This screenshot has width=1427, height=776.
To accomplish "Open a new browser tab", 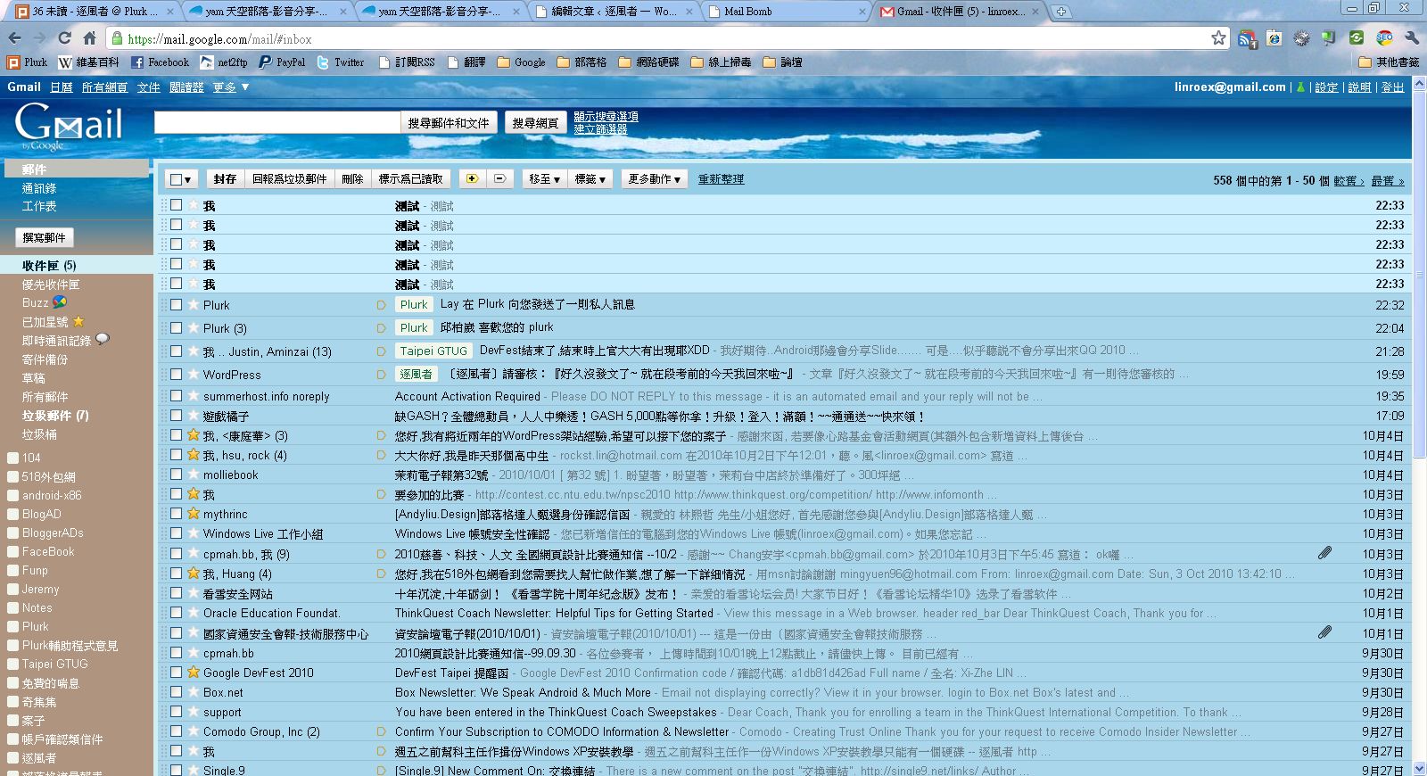I will tap(1060, 12).
